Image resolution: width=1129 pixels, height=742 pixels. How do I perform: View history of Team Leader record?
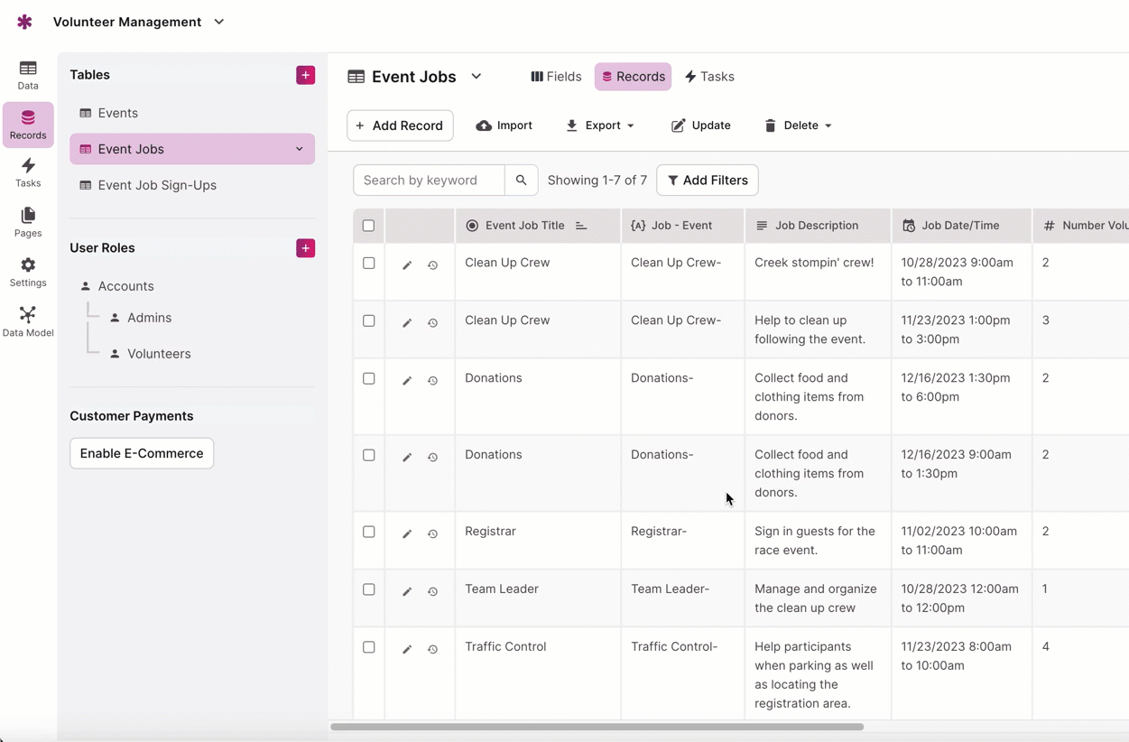tap(433, 591)
